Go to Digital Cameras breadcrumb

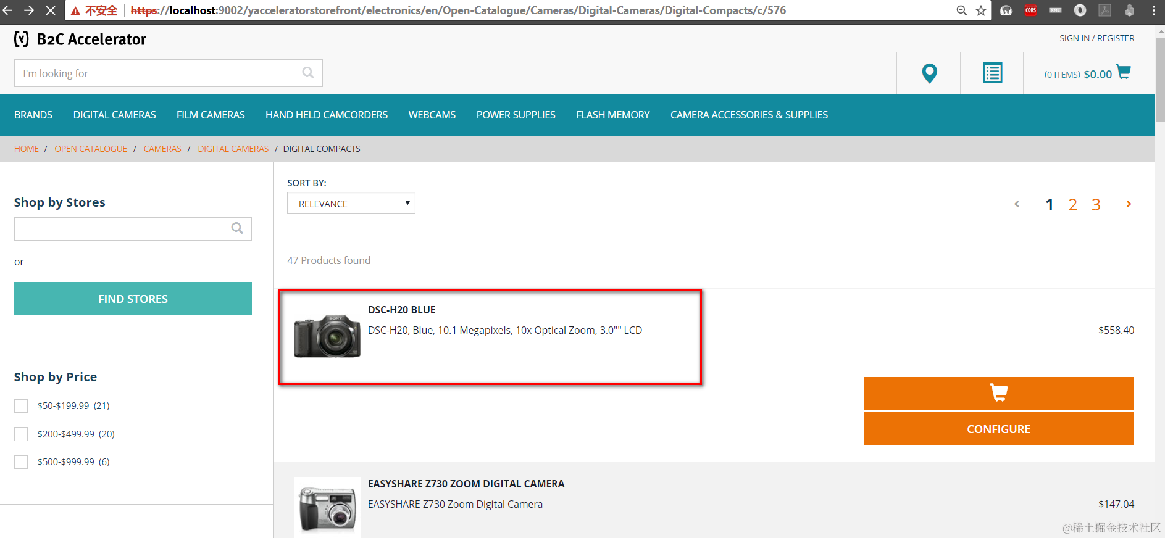[233, 149]
